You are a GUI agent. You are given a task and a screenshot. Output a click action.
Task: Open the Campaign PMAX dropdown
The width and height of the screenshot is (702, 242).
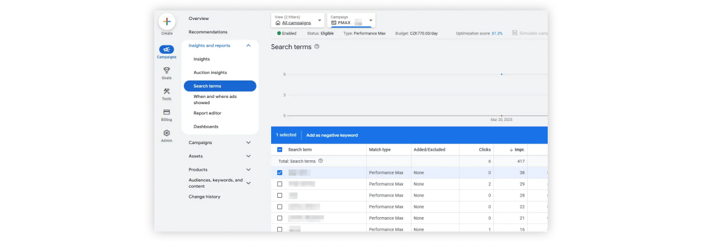point(352,20)
